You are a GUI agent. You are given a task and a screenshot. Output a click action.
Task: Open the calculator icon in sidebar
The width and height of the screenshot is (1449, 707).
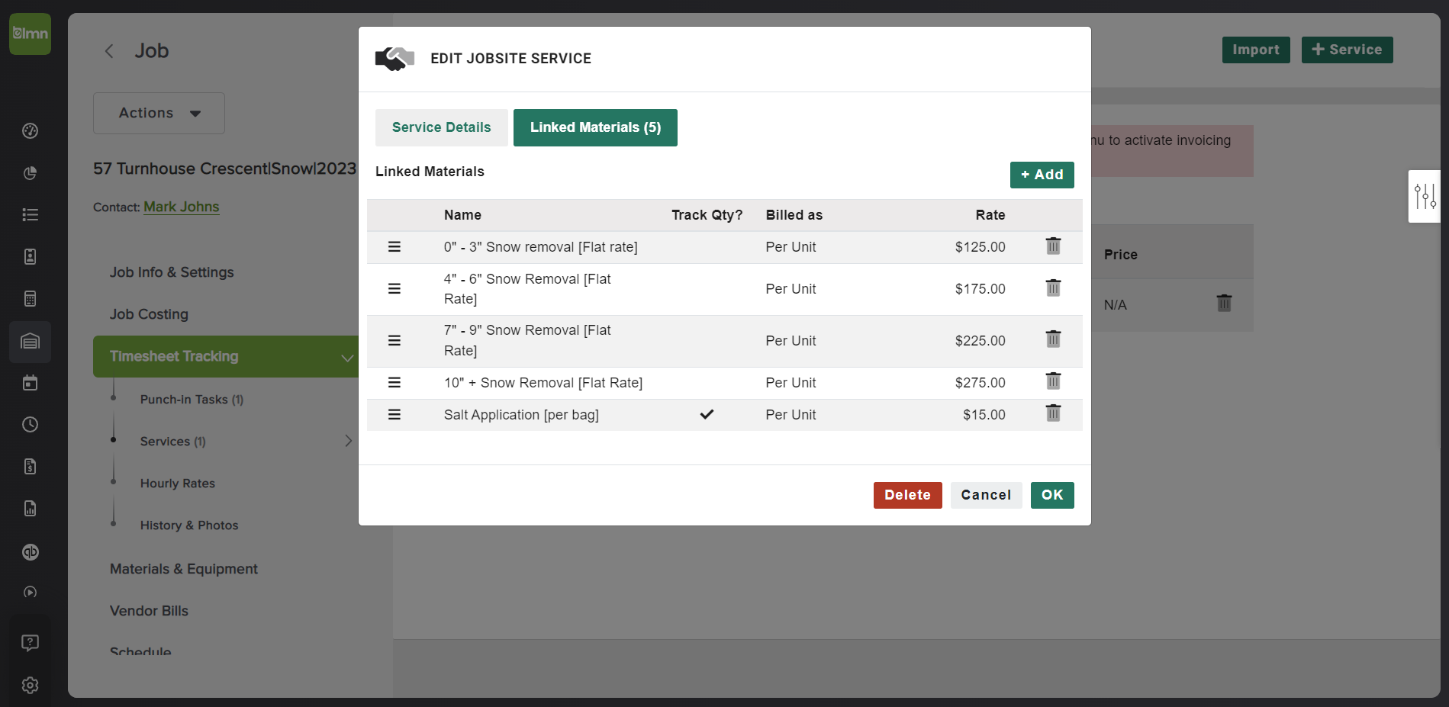[31, 299]
